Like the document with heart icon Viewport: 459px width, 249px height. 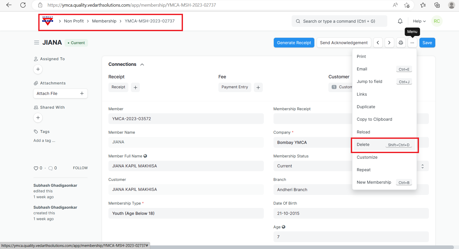click(36, 168)
